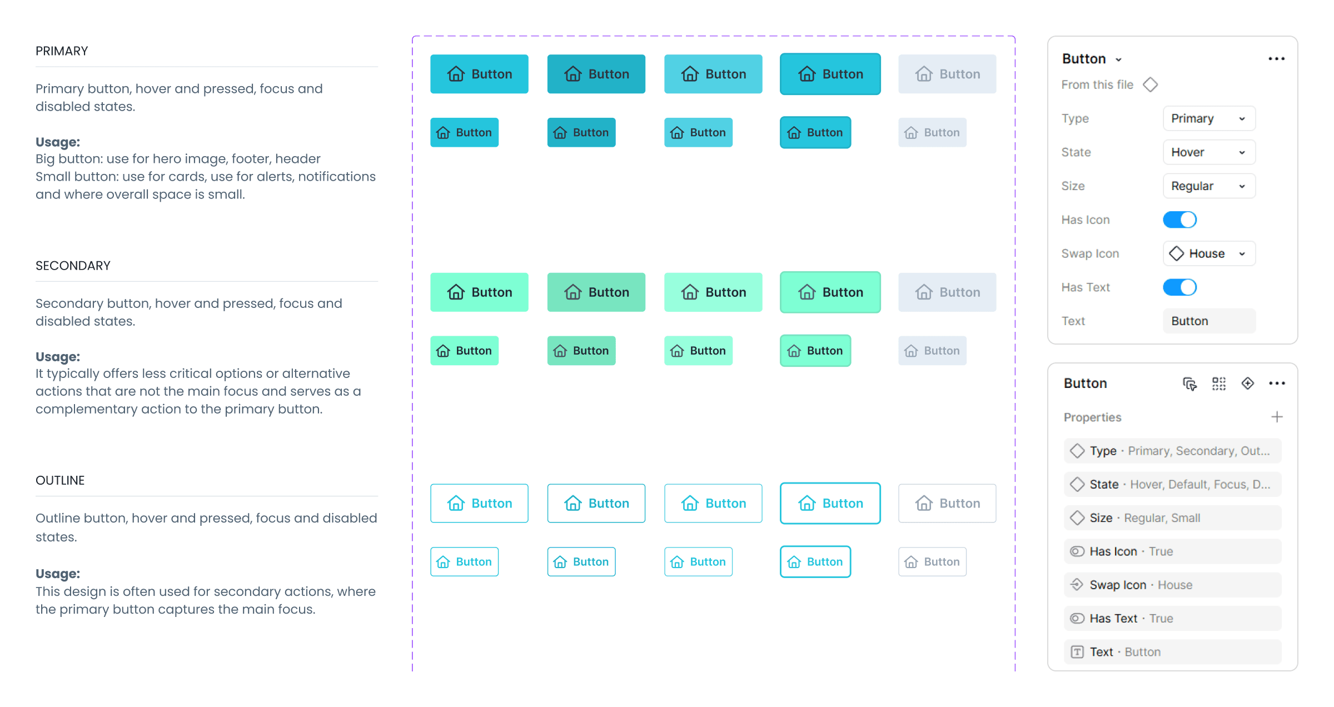This screenshot has width=1334, height=707.
Task: Click the variants grid icon in the lower Button panel
Action: [x=1219, y=384]
